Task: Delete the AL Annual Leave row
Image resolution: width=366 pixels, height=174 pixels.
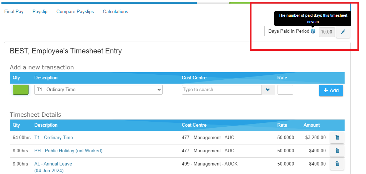Action: click(x=337, y=164)
